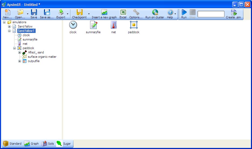Create a Checkpoint with the toolbar icon
The height and width of the screenshot is (149, 252).
point(79,12)
